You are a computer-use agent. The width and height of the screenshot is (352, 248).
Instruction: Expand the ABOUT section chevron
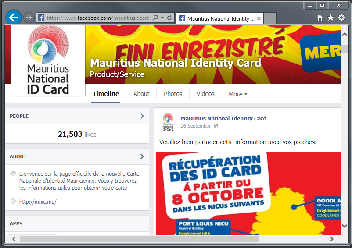point(142,156)
